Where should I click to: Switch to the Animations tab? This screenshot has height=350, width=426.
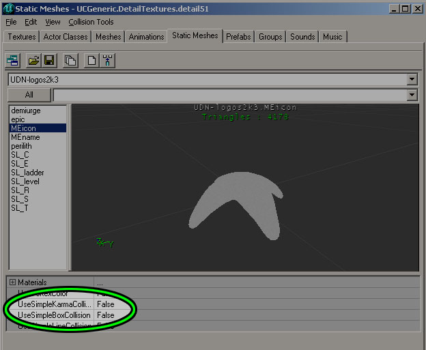coord(146,37)
